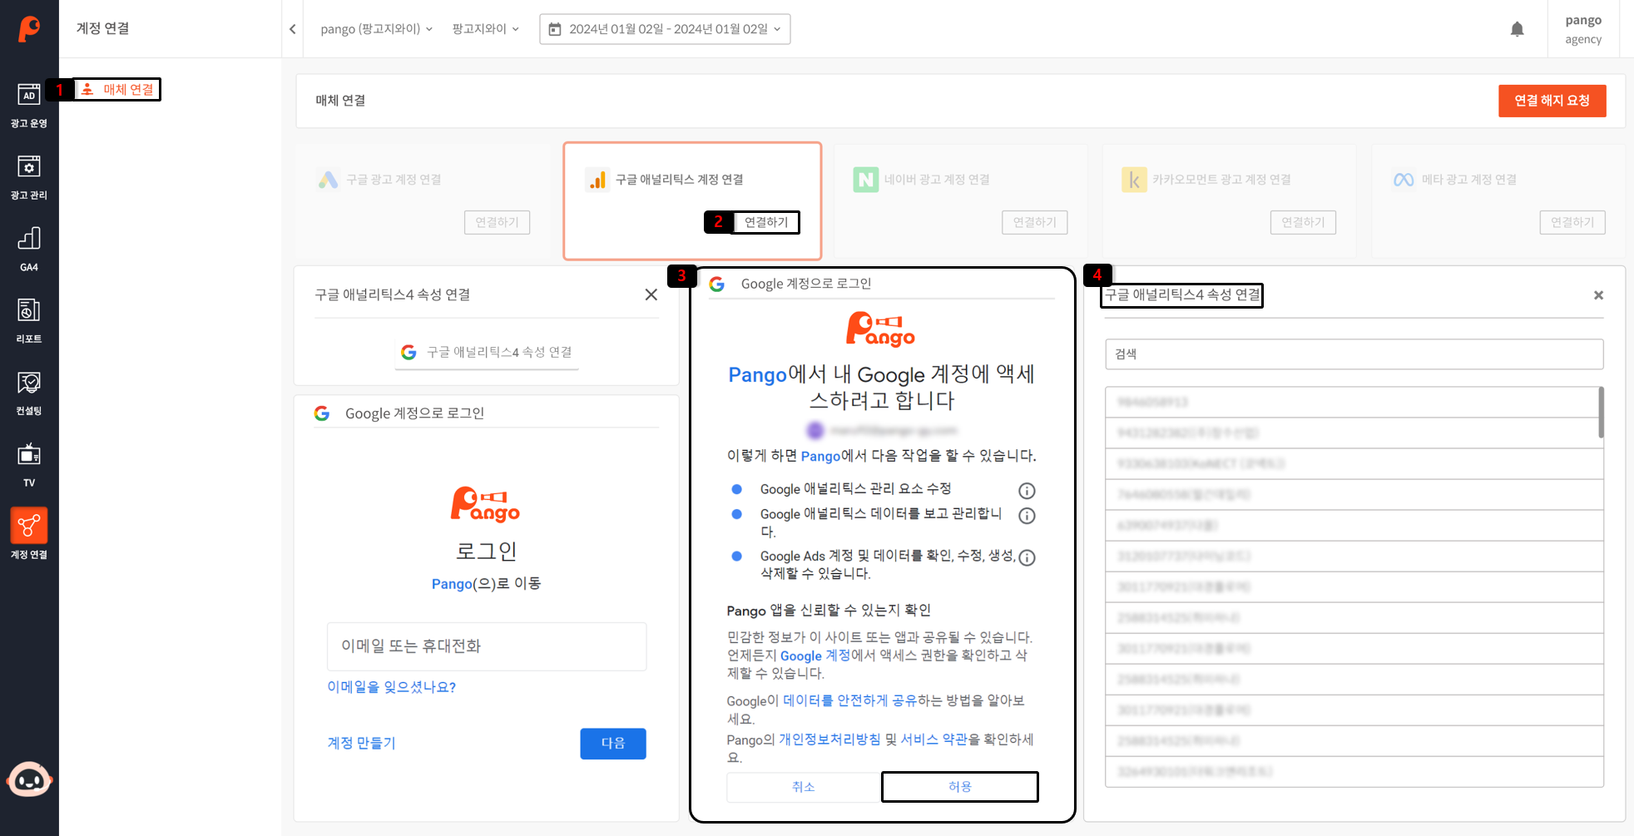The height and width of the screenshot is (836, 1634).
Task: Open the GA4 sidebar icon
Action: 29,249
